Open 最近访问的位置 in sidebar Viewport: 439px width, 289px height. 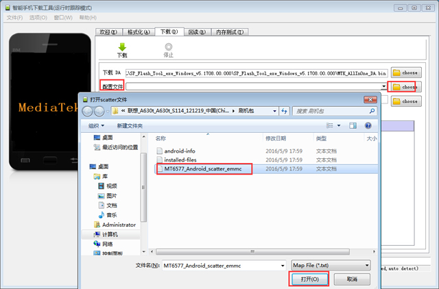(x=120, y=147)
